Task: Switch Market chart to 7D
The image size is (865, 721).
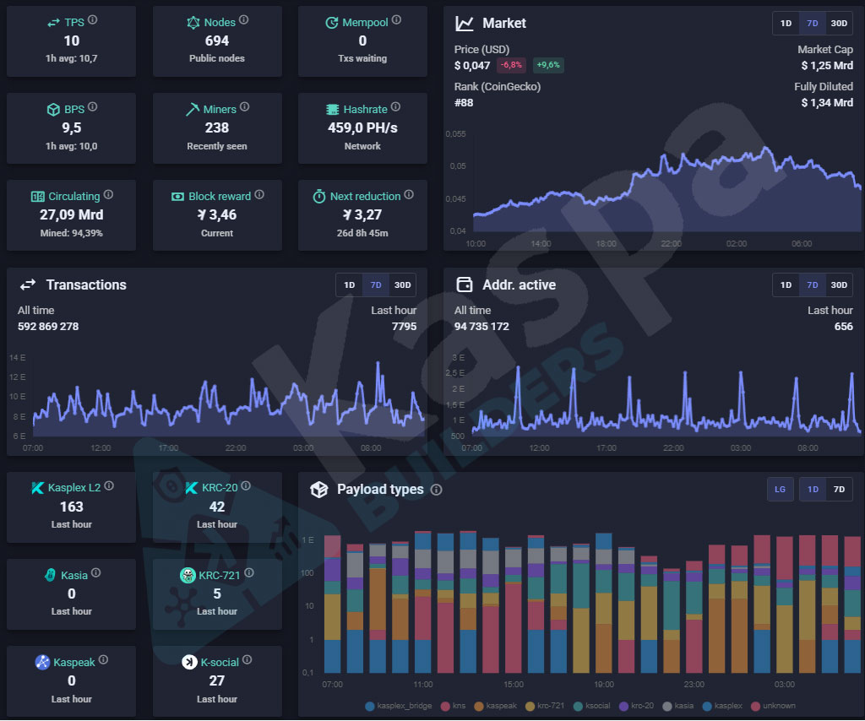Action: click(x=813, y=23)
